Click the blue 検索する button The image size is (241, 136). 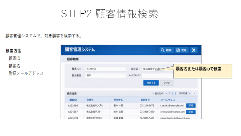pos(151,83)
